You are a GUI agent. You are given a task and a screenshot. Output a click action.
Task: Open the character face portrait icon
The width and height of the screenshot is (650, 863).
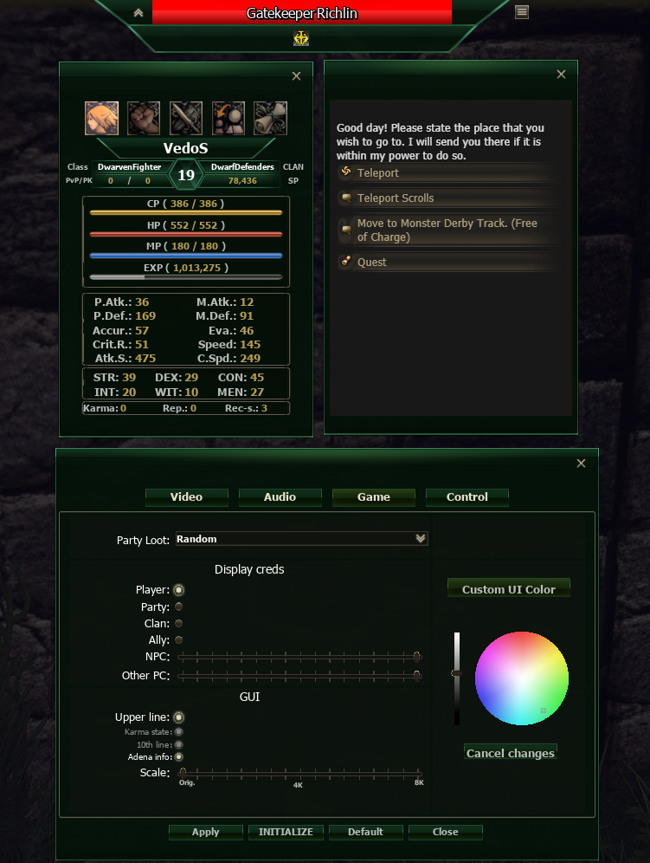pyautogui.click(x=102, y=118)
